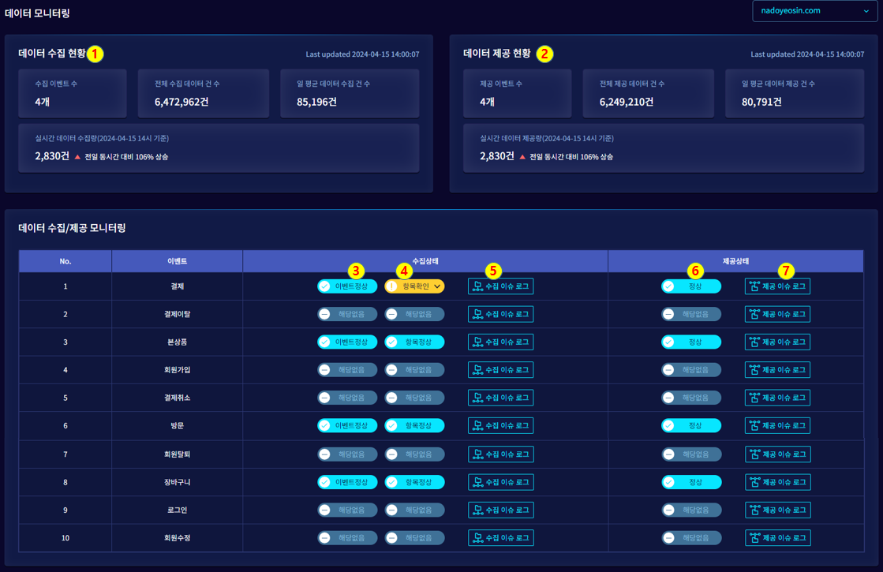Select the 85,196건 daily average collected value

tap(316, 102)
